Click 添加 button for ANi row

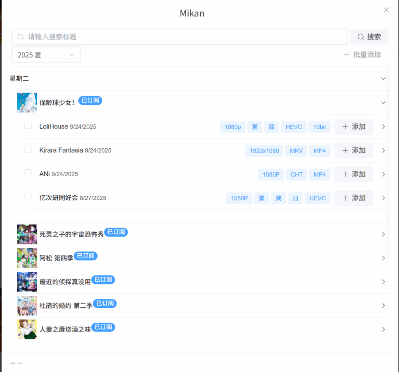coord(353,174)
